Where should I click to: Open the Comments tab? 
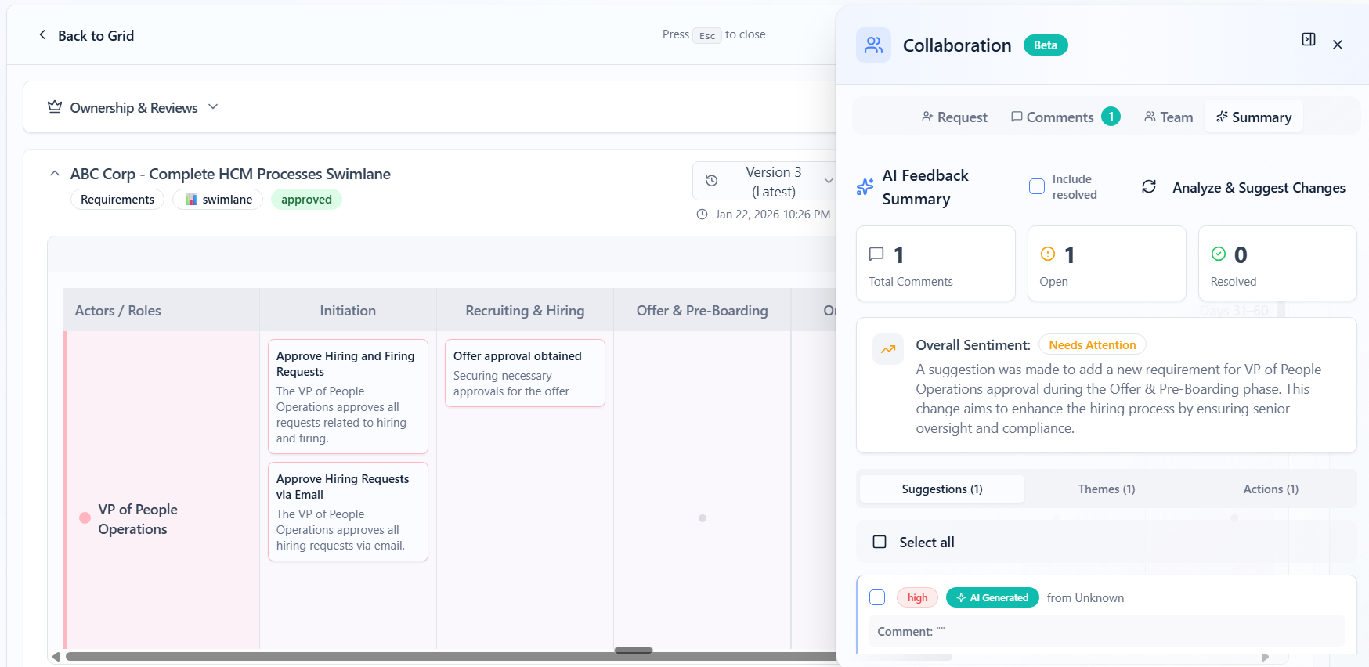(1065, 117)
